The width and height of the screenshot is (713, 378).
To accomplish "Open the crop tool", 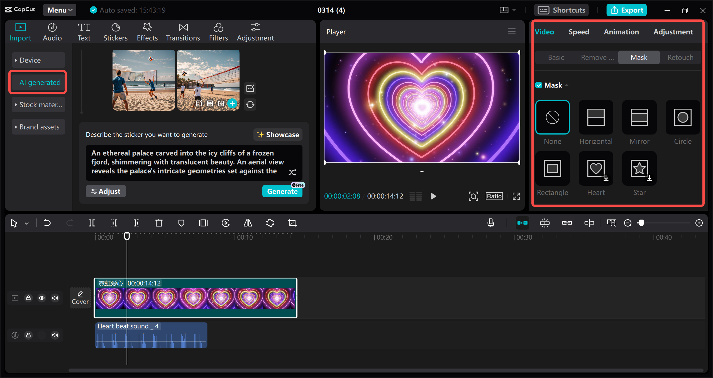I will [292, 223].
